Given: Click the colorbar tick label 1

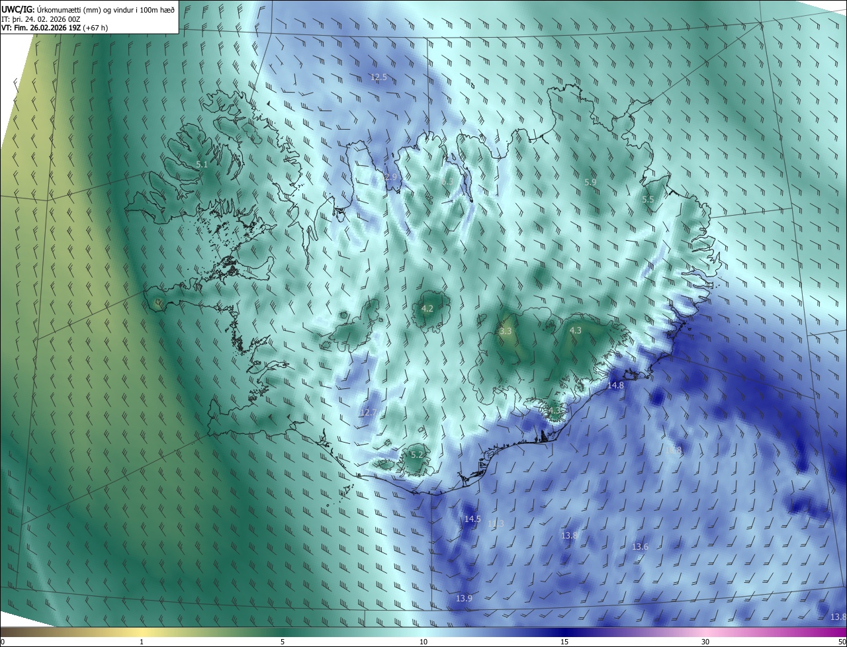Looking at the screenshot, I should tap(142, 642).
